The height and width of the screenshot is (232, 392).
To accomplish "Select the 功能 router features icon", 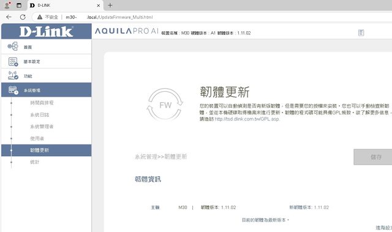I will coord(13,75).
